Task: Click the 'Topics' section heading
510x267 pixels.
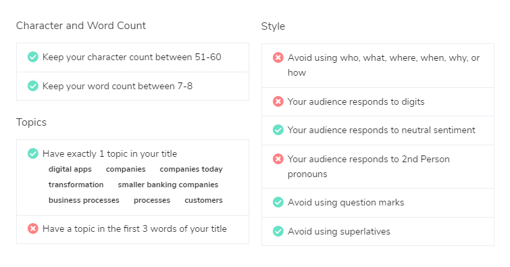Action: (31, 122)
